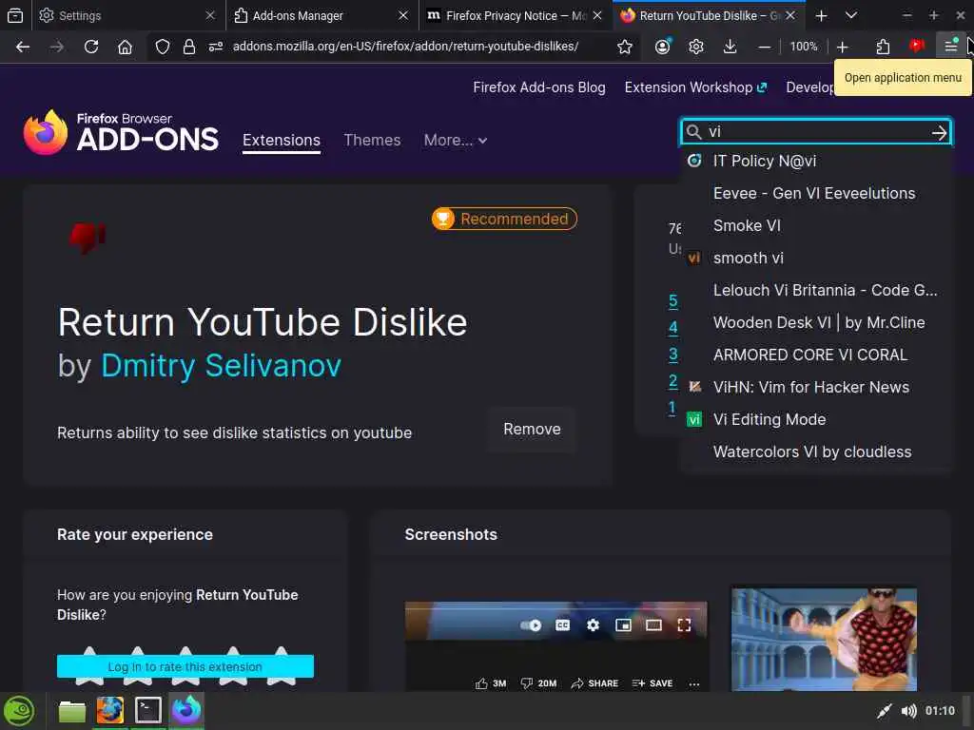Zoom out with the minus button
This screenshot has height=730, width=974.
pos(765,47)
